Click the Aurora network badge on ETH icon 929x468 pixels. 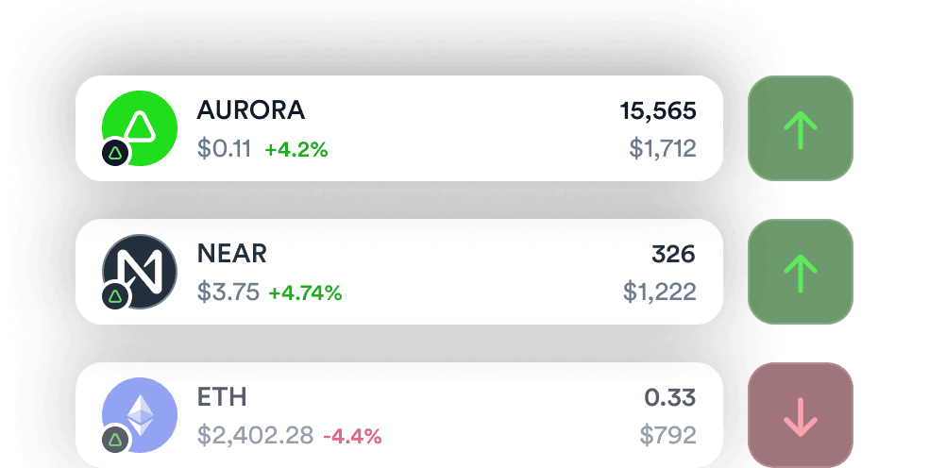coord(115,439)
